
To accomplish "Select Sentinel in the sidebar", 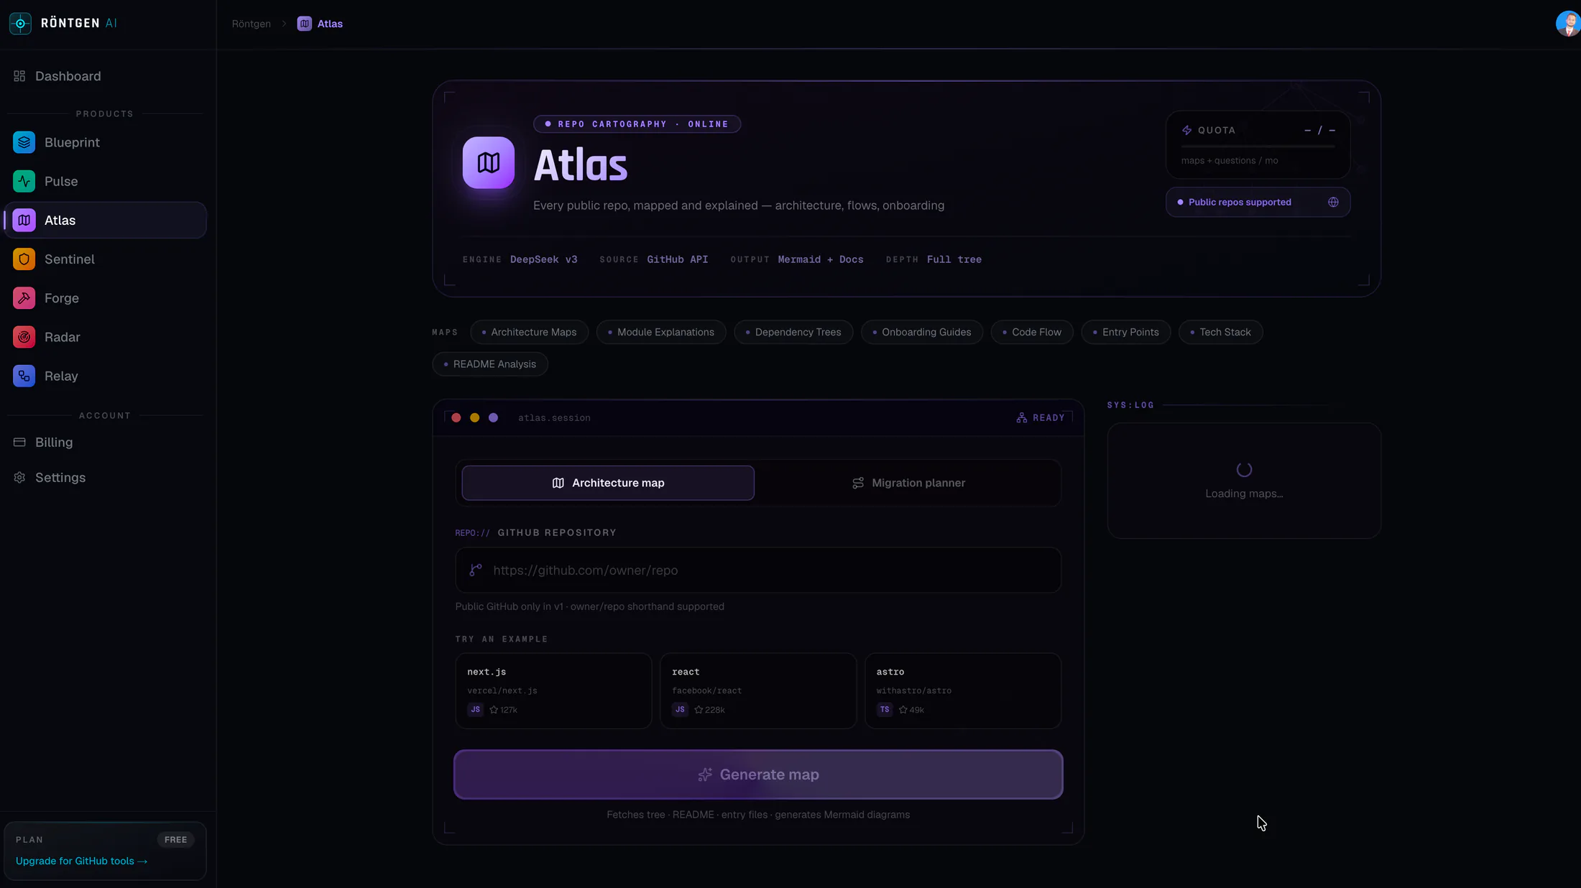I will point(105,259).
